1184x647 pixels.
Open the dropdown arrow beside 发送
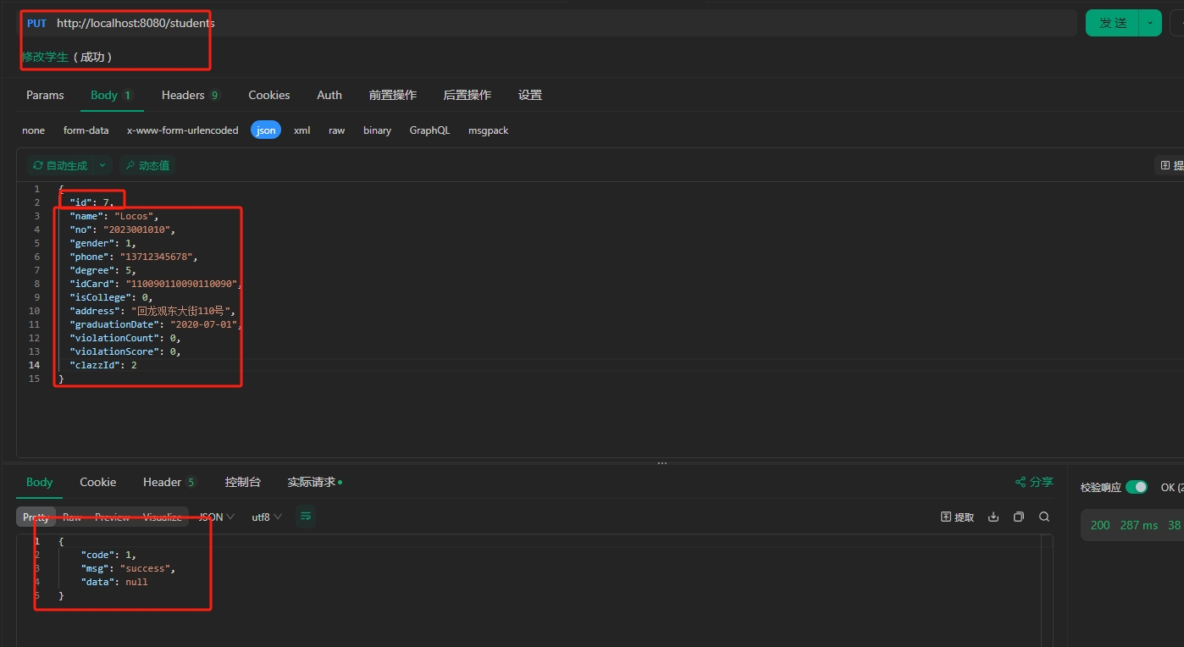1150,23
